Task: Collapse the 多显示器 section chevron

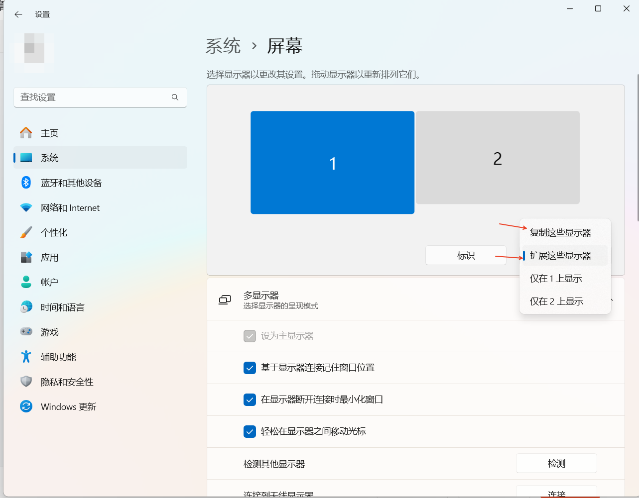Action: 612,299
